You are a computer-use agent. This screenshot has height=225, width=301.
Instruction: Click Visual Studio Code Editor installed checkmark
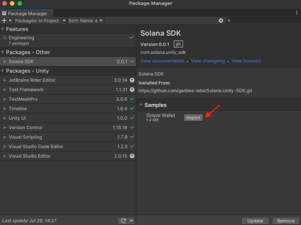click(x=132, y=146)
